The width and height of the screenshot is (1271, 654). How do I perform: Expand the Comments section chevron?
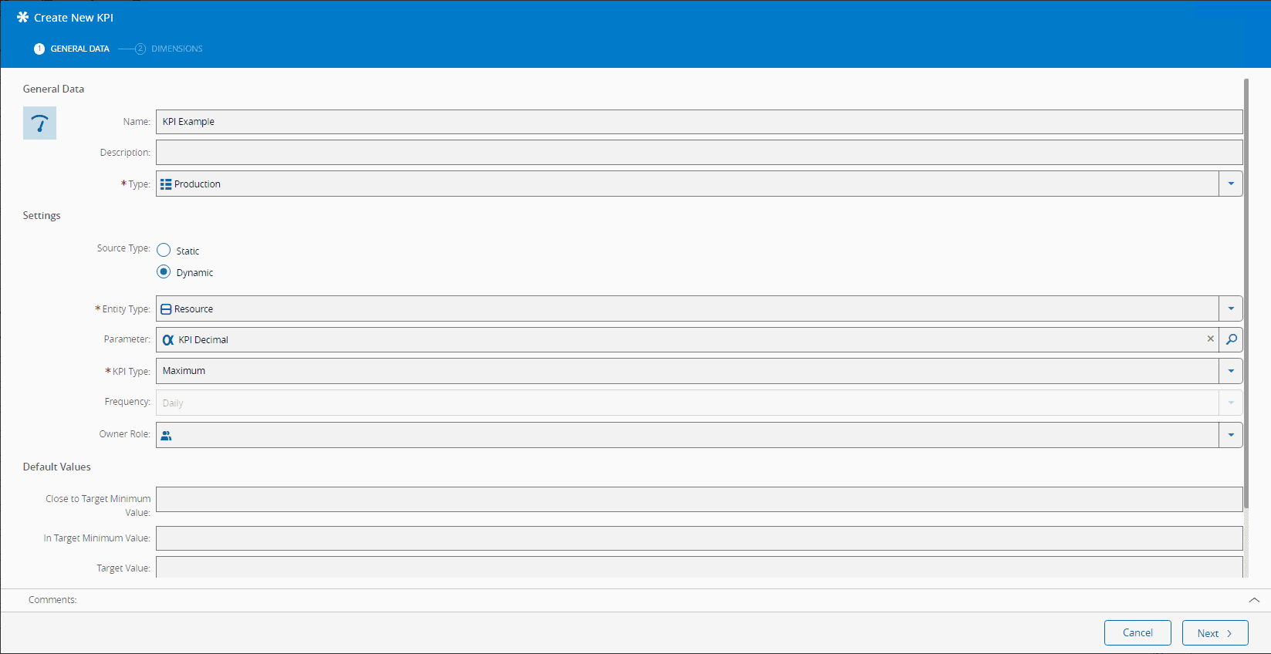tap(1254, 600)
